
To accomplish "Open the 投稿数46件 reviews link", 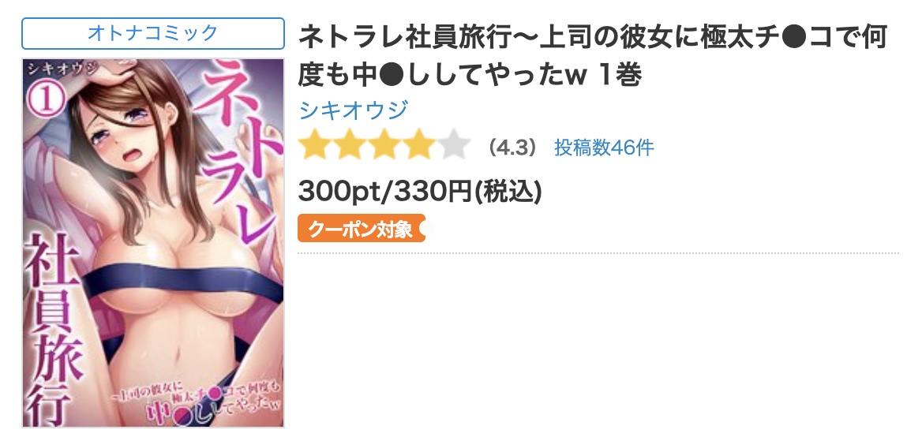I will (x=604, y=148).
